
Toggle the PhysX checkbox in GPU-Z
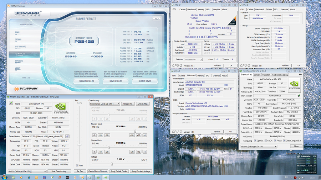pyautogui.click(x=275, y=141)
